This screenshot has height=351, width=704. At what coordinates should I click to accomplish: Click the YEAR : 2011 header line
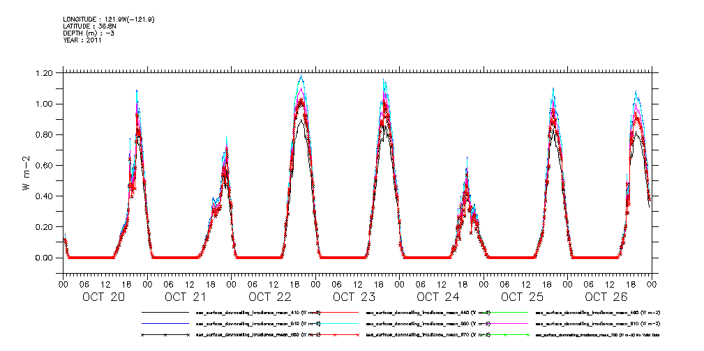click(x=82, y=40)
